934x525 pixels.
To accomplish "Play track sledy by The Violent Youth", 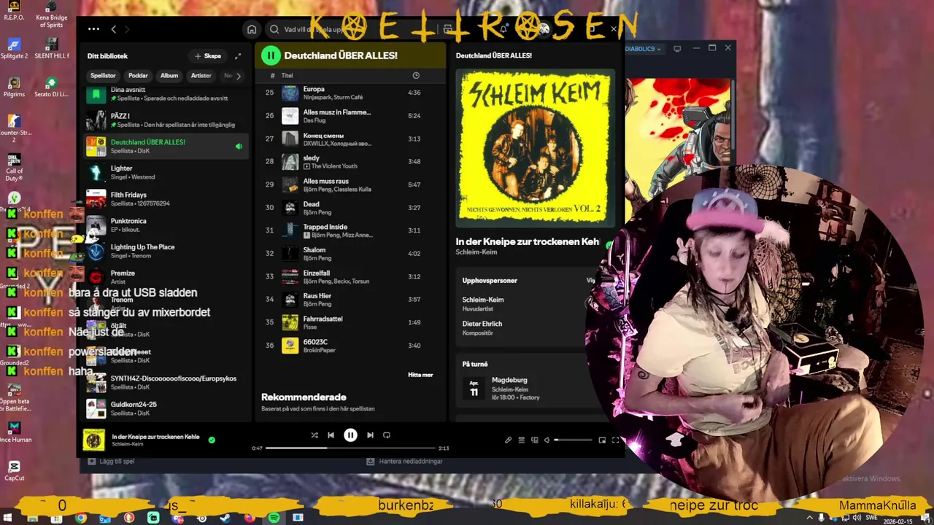I will point(352,162).
